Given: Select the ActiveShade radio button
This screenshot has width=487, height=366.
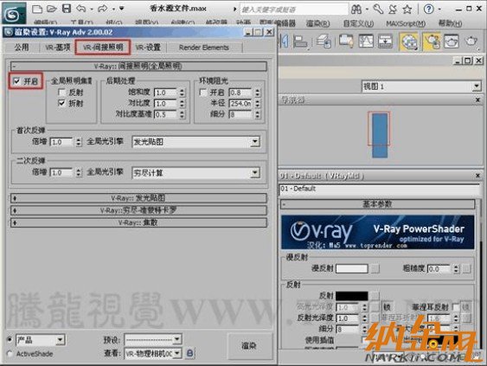Looking at the screenshot, I should pyautogui.click(x=10, y=354).
